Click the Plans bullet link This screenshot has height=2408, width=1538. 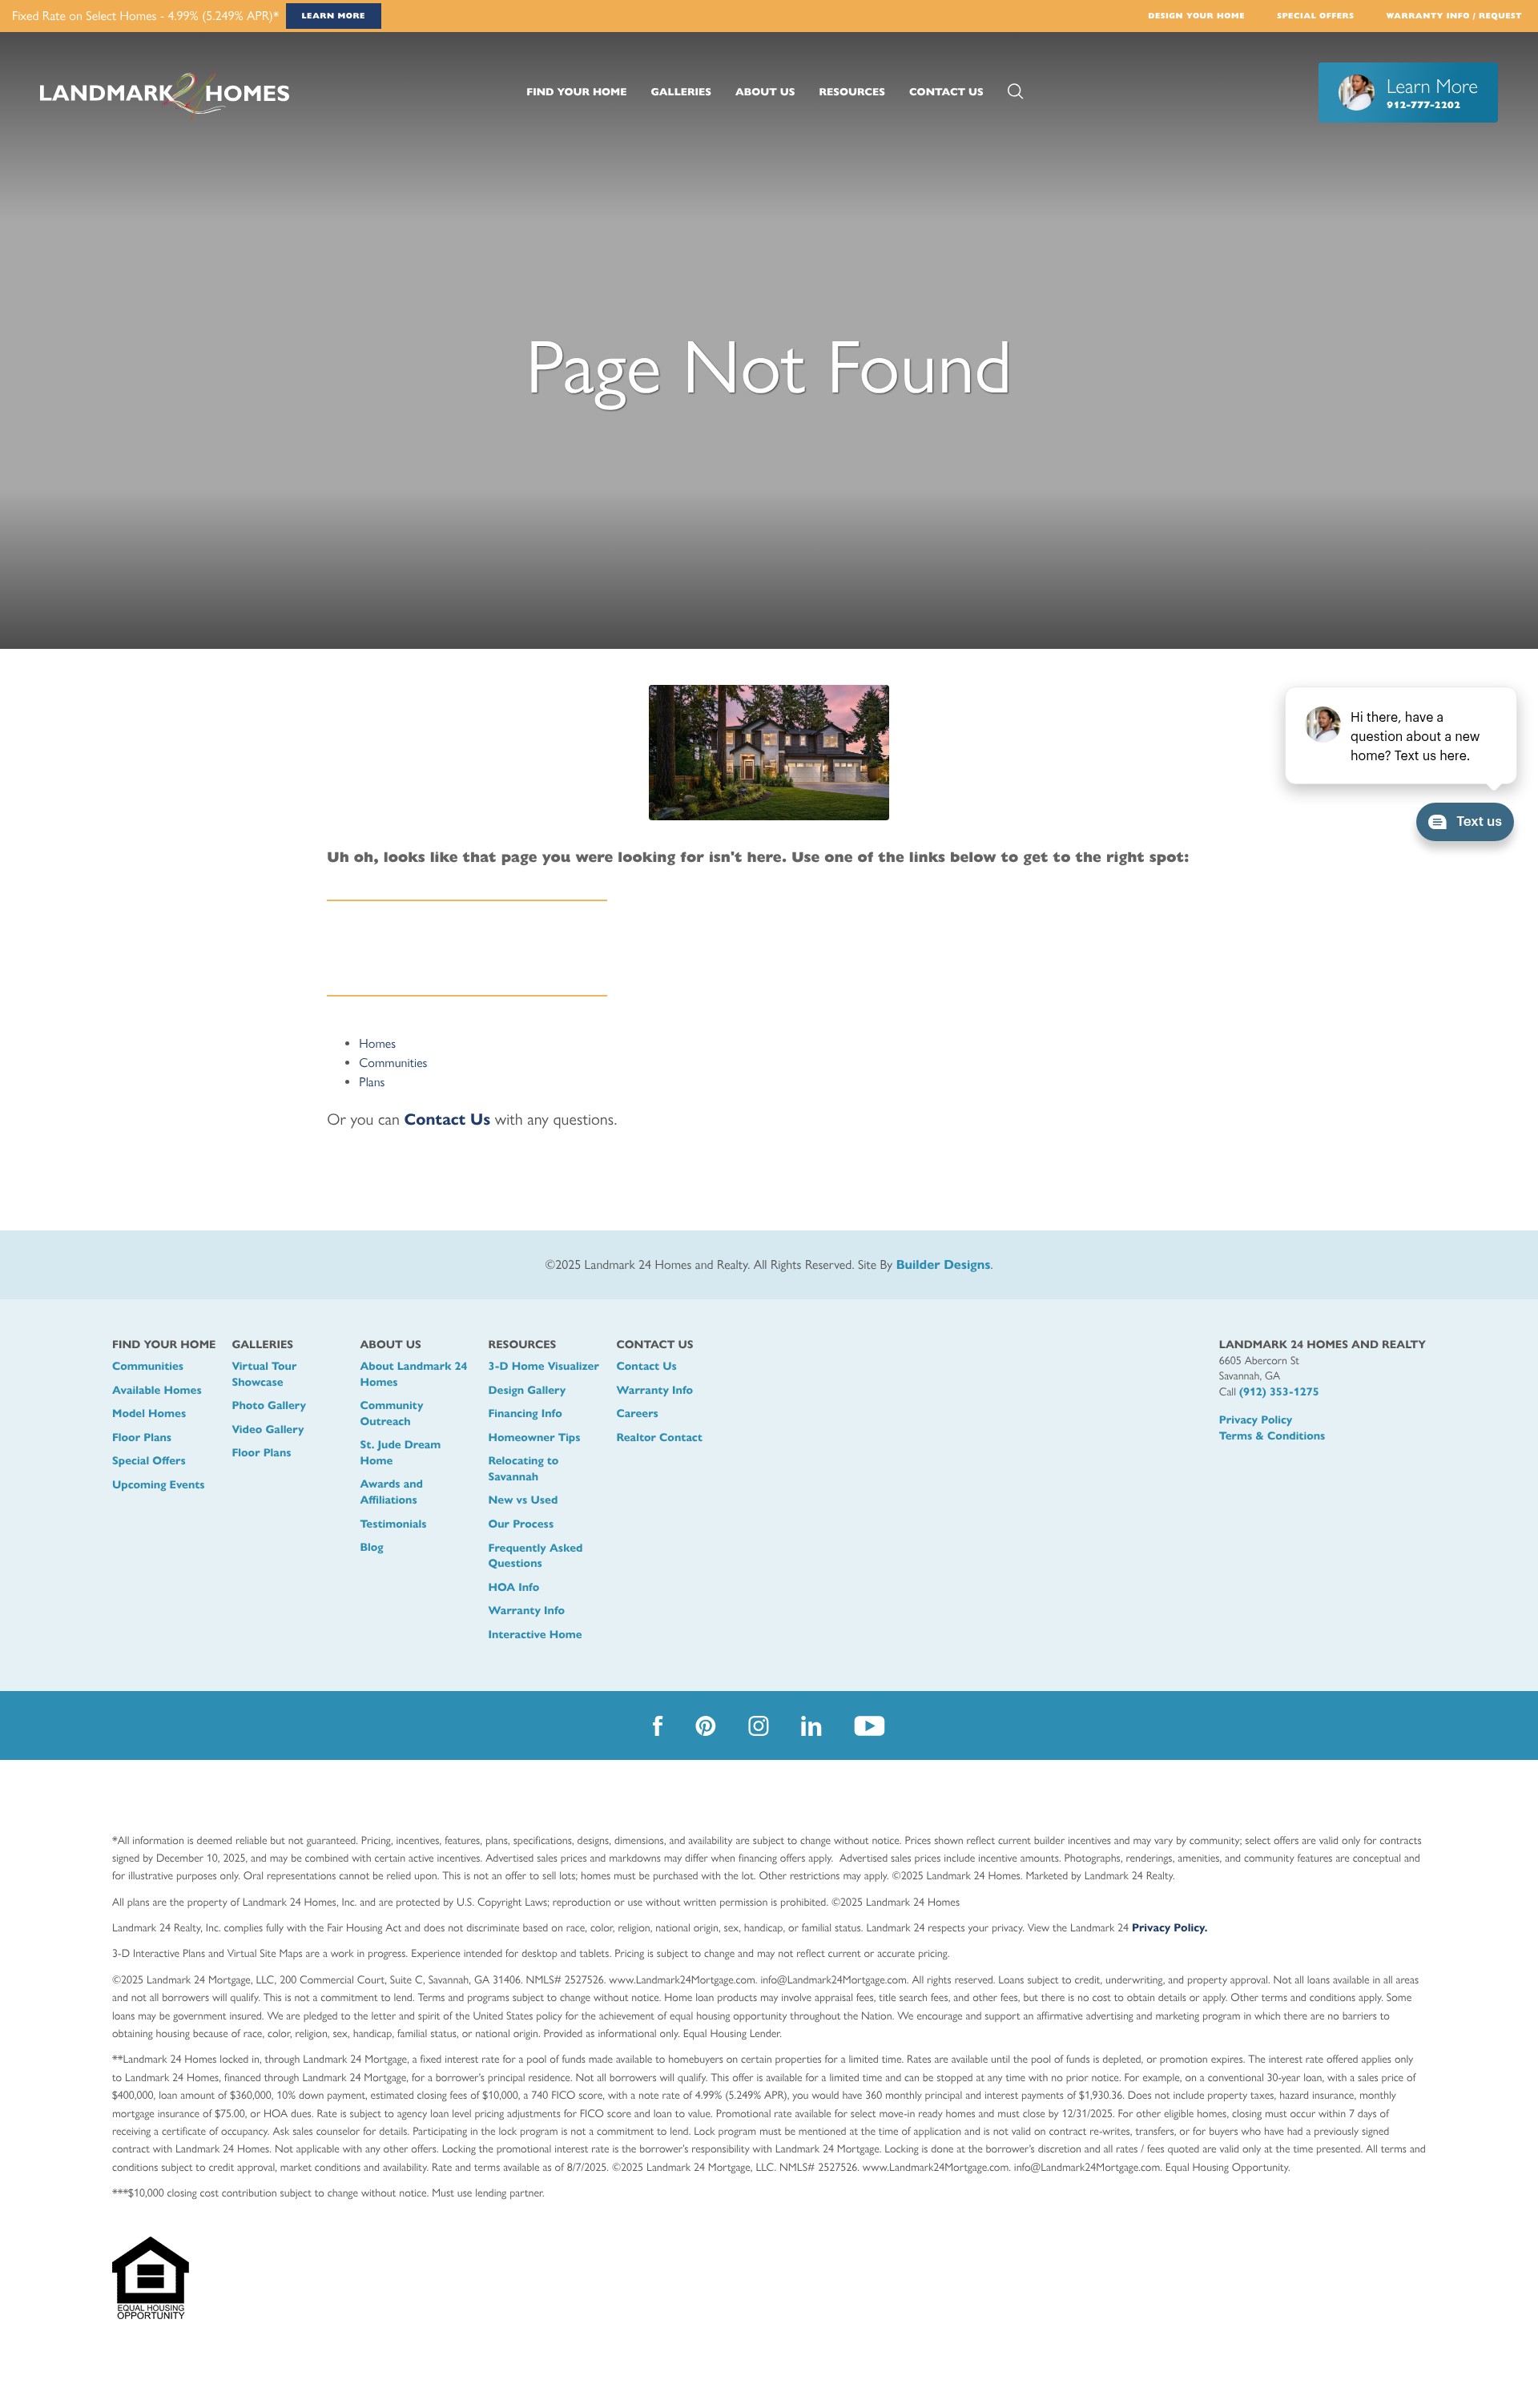(x=371, y=1082)
